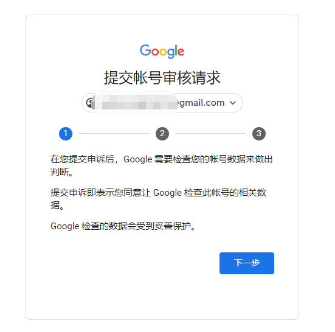335x332 pixels.
Task: Select the gmail.com text in the account chip
Action: [x=202, y=103]
